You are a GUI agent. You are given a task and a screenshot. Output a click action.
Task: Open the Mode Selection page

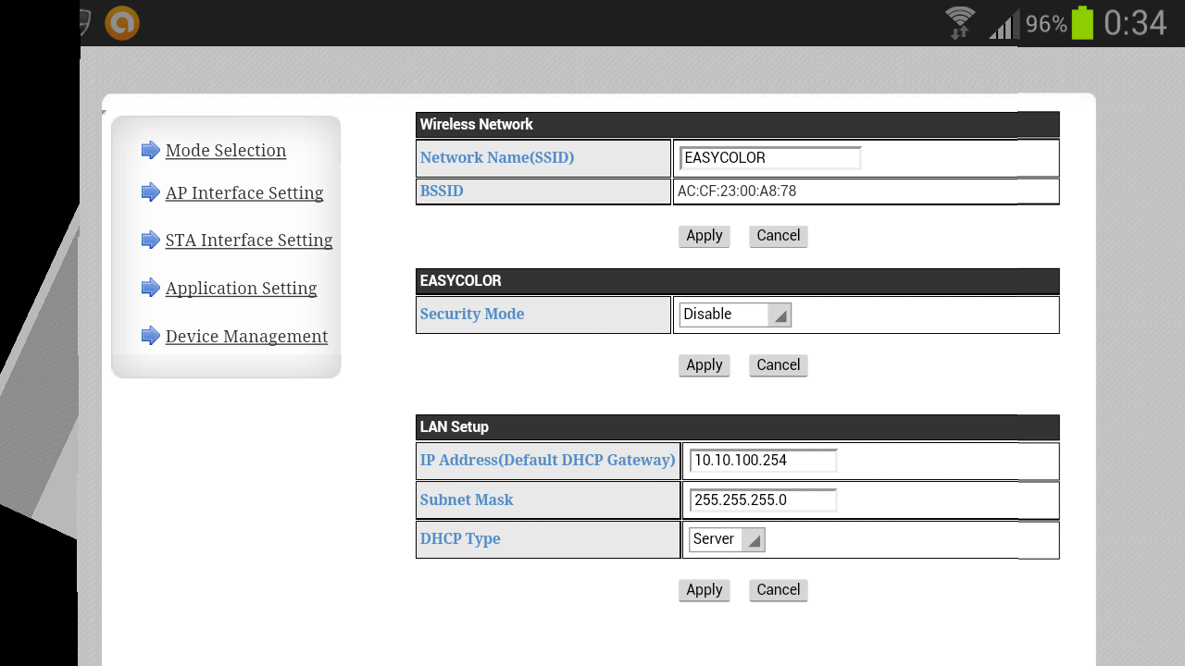(226, 151)
